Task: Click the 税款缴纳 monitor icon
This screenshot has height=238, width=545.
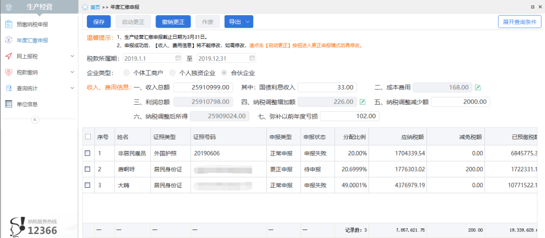Action: (x=9, y=72)
